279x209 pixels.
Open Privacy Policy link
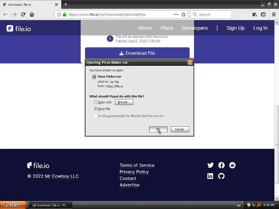(x=134, y=172)
